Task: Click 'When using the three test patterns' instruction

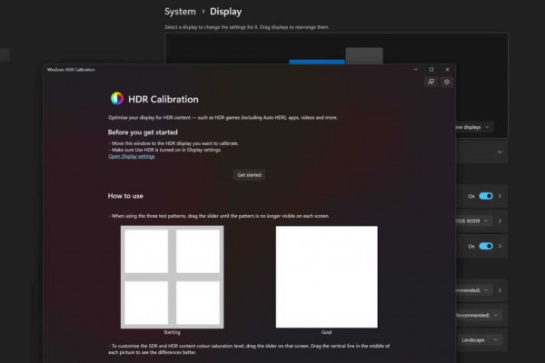Action: 219,216
